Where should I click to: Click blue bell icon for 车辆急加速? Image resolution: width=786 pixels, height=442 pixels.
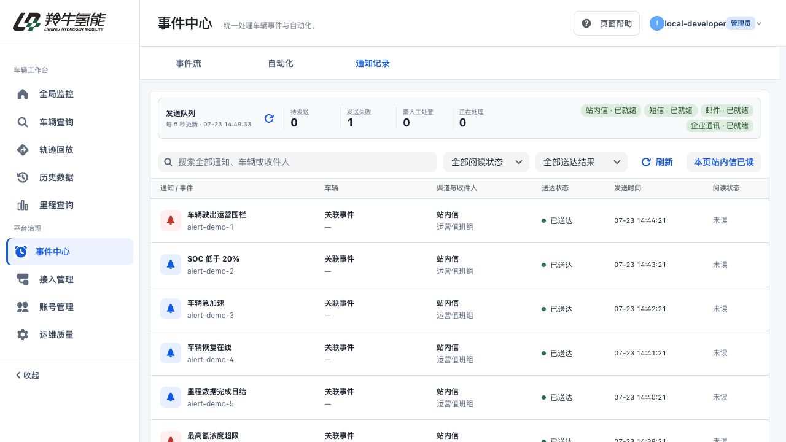tap(171, 309)
